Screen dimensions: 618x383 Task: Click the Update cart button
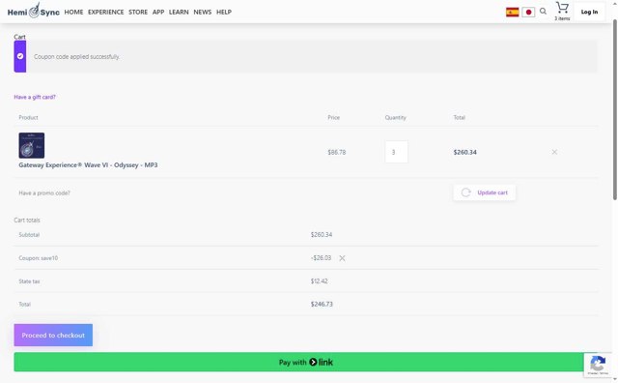click(485, 192)
